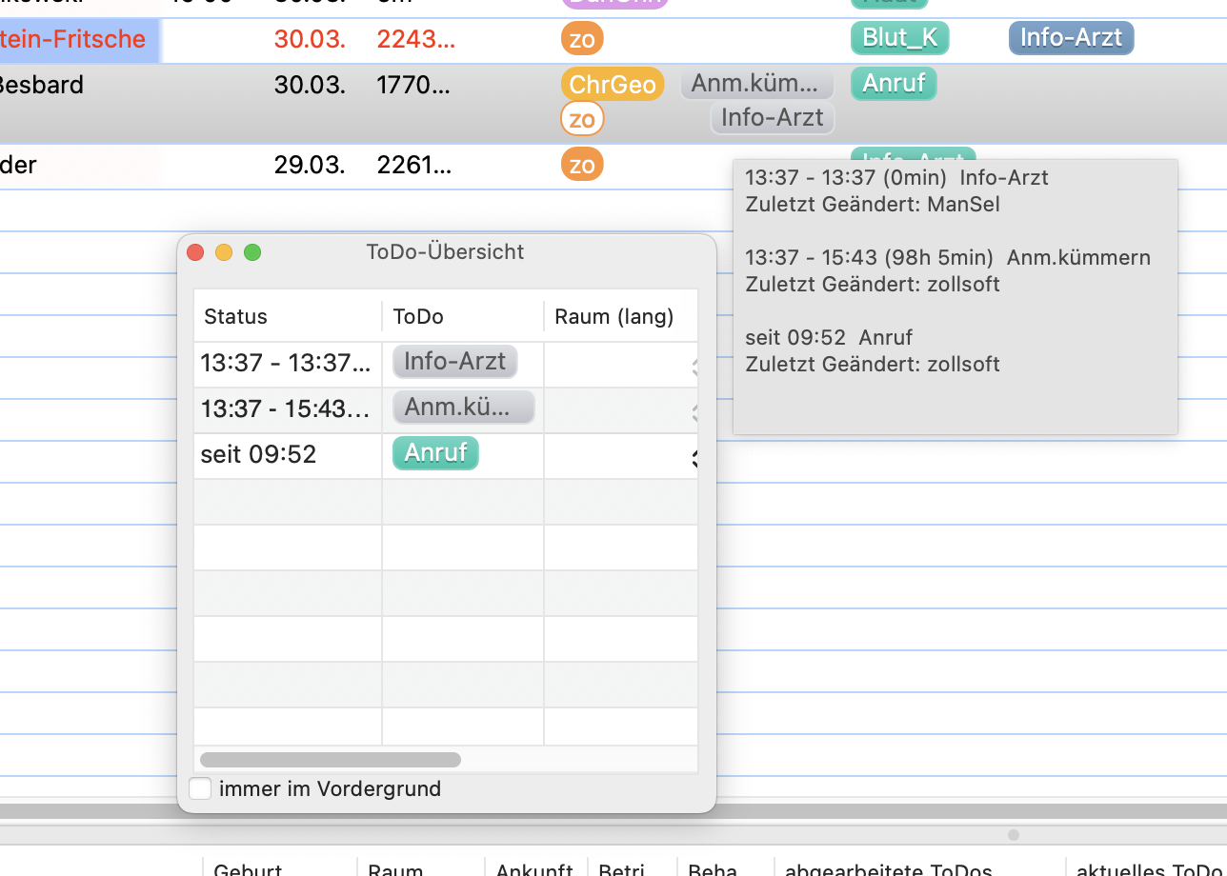Select the ChrGeo orange tag
This screenshot has height=876, width=1227.
coord(613,84)
